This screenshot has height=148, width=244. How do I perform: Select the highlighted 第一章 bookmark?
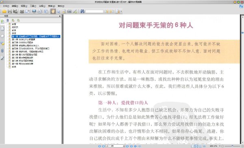pos(36,36)
